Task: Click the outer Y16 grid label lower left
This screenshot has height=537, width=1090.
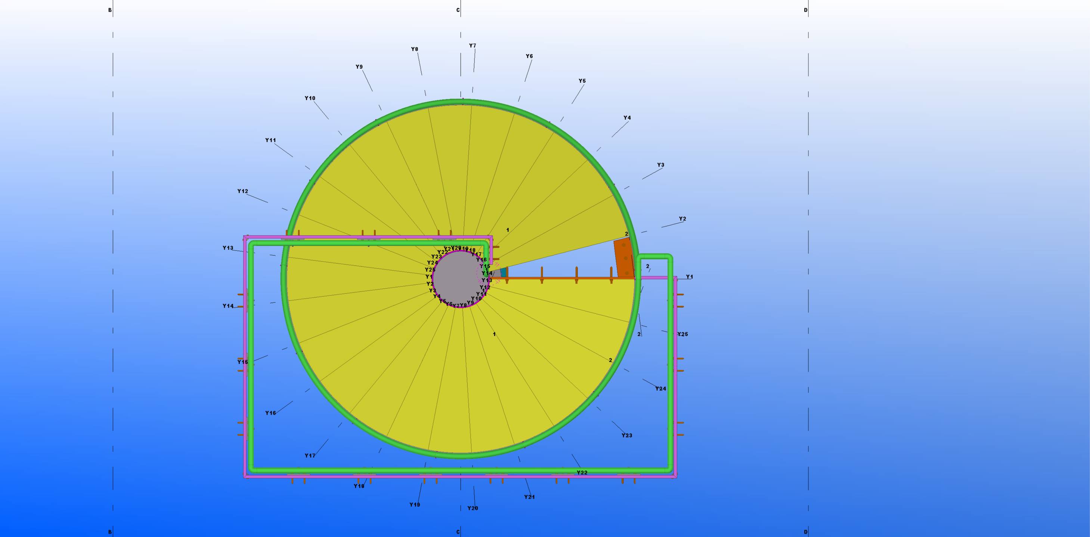Action: [270, 413]
